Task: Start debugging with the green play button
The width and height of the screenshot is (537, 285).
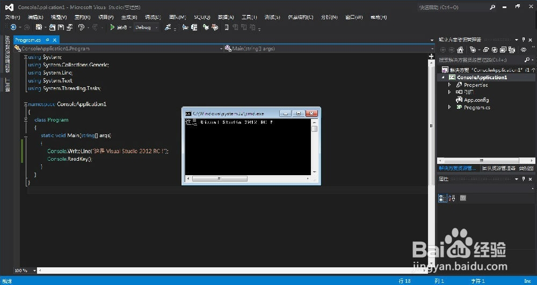Action: coord(112,27)
